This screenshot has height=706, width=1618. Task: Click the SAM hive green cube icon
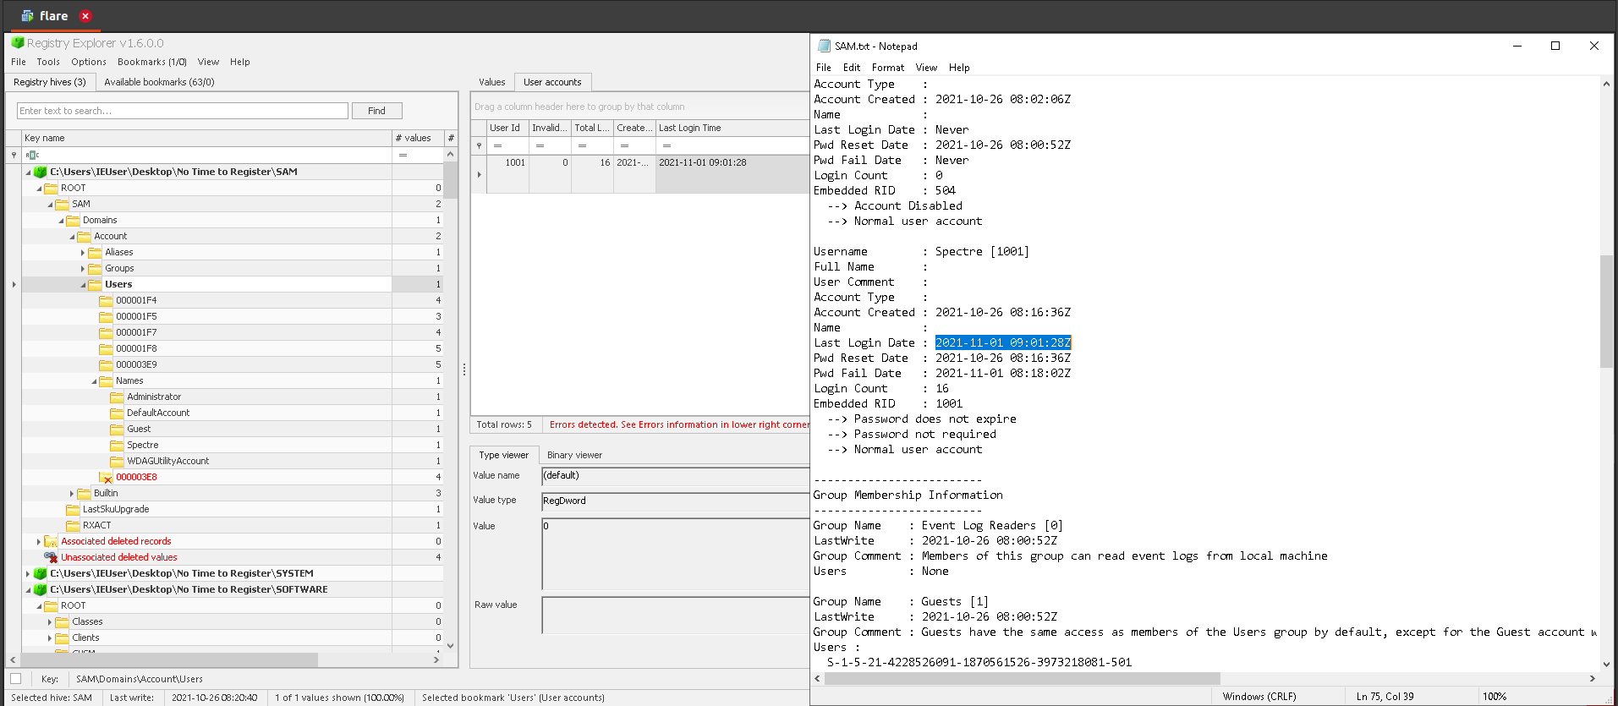40,172
